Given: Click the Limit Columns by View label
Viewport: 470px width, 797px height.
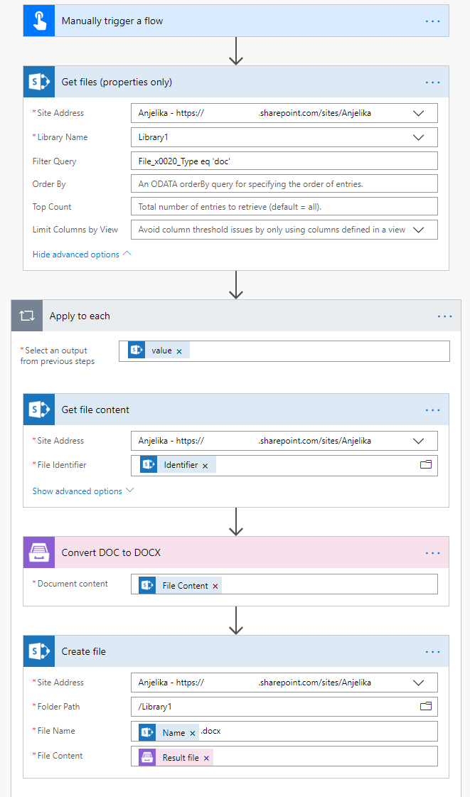Looking at the screenshot, I should [x=75, y=230].
